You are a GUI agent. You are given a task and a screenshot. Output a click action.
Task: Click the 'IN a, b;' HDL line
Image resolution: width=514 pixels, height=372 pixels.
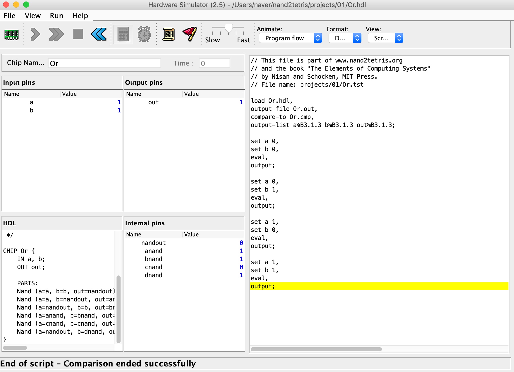tap(31, 259)
